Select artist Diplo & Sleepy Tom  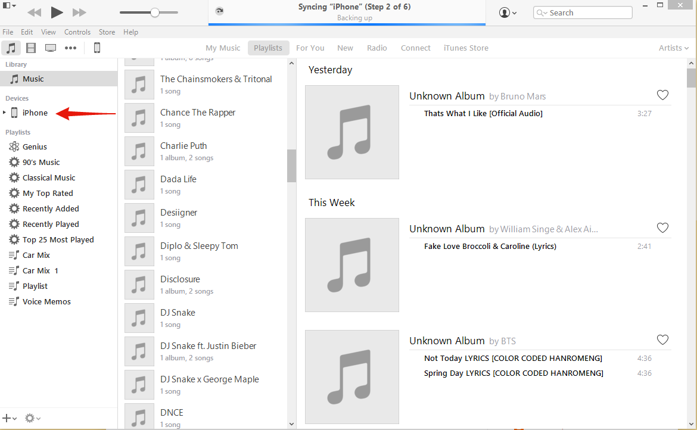click(x=204, y=251)
